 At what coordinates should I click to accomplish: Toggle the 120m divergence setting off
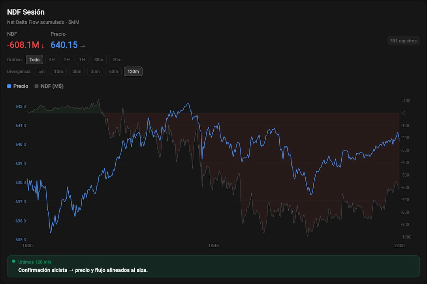pyautogui.click(x=133, y=71)
